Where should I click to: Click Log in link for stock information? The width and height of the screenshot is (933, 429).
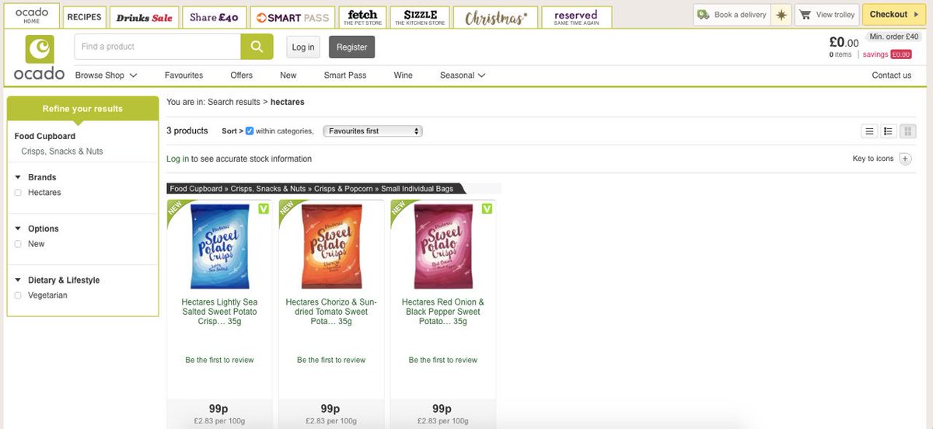177,159
